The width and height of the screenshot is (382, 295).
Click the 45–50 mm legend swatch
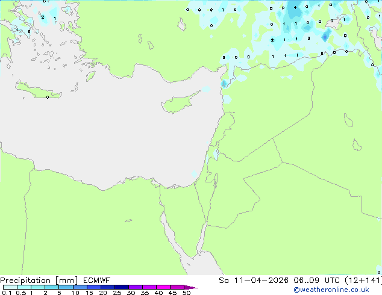(x=177, y=287)
